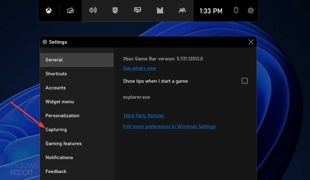
Task: Enable Show tips when I start a game
Action: tap(245, 81)
